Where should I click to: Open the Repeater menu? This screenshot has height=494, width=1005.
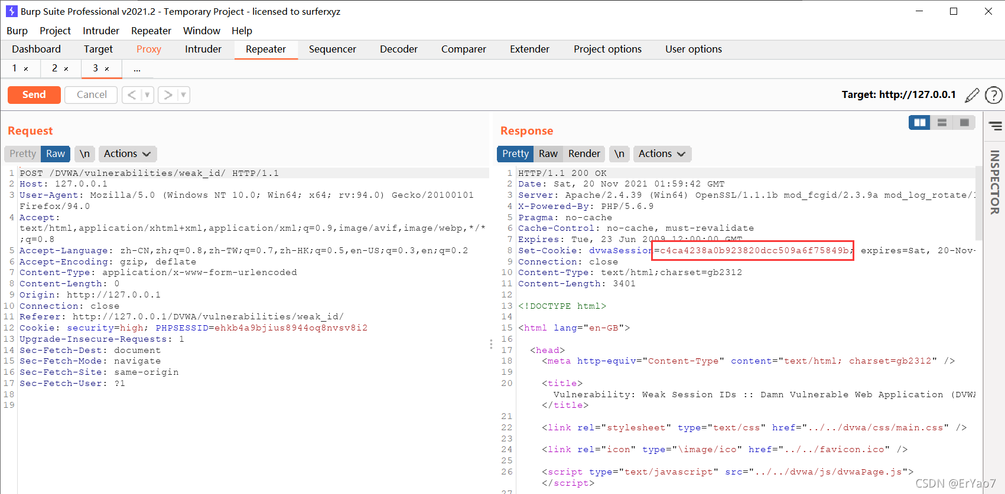151,31
